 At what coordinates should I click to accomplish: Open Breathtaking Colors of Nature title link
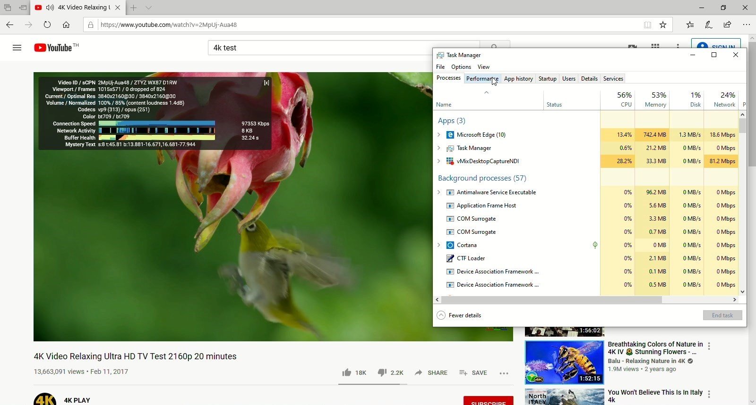(x=655, y=348)
